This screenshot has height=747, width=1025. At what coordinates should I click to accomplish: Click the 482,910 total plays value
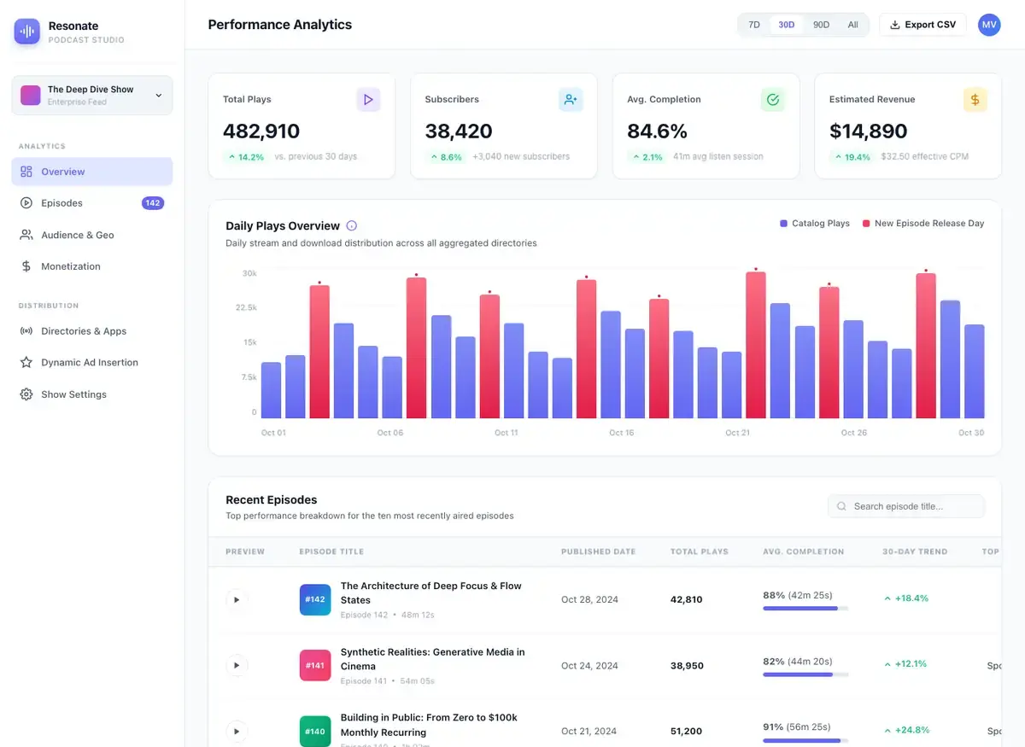point(261,131)
